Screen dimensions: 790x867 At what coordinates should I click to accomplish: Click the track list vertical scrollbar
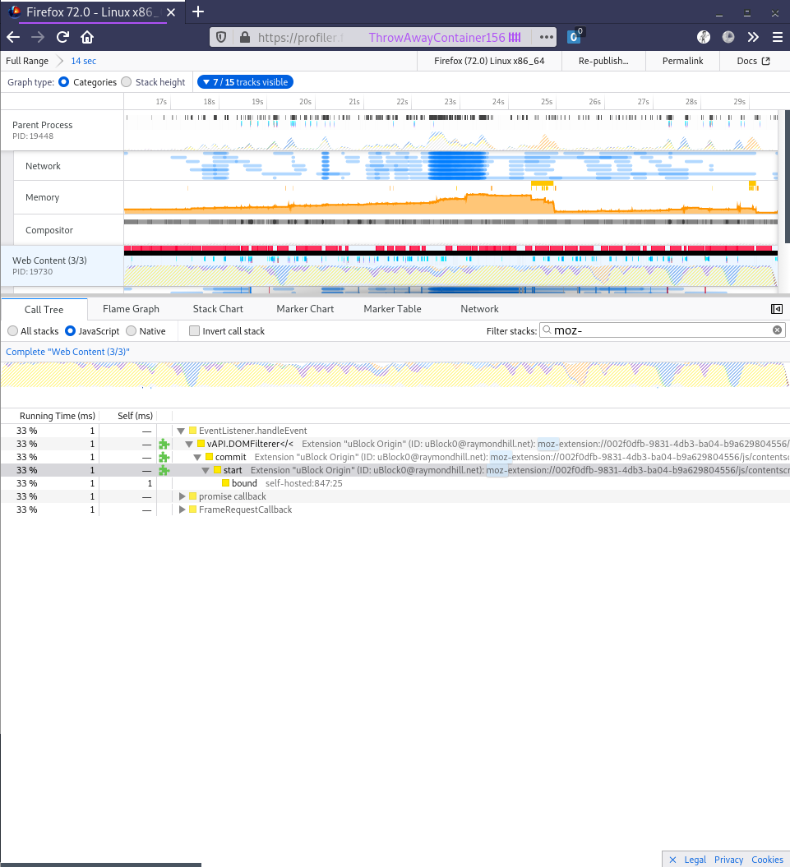click(x=788, y=177)
